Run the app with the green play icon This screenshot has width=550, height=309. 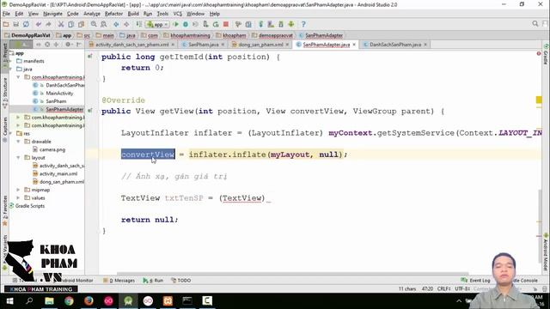tap(175, 24)
